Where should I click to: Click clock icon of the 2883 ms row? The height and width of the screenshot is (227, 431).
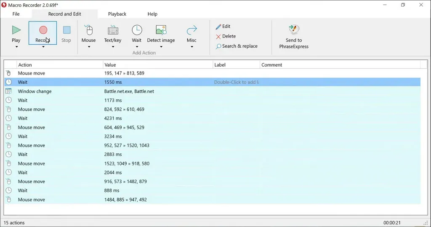click(9, 155)
